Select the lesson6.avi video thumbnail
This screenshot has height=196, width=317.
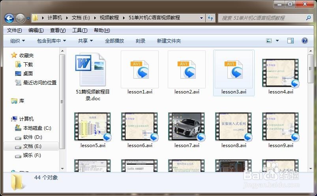pyautogui.click(x=139, y=127)
